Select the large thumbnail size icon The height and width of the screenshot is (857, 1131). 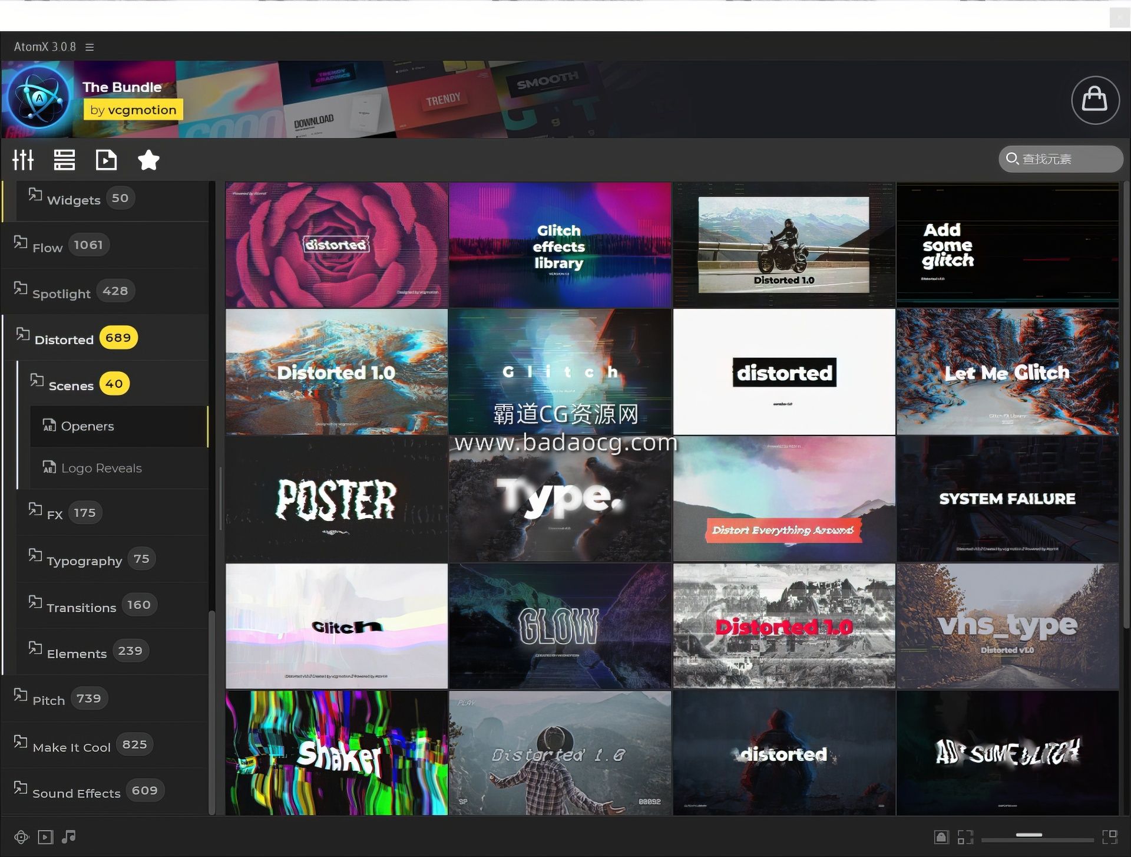pos(1110,837)
